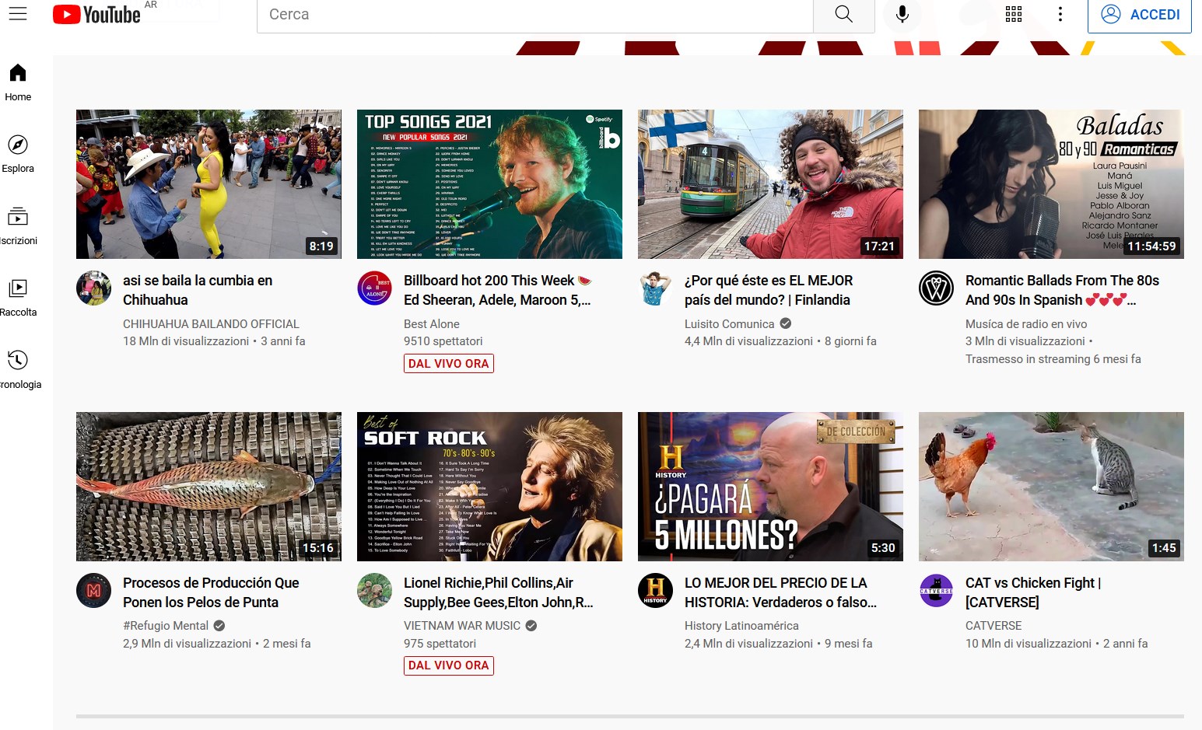Open Iscrizioni in the sidebar
This screenshot has width=1202, height=730.
pyautogui.click(x=18, y=226)
